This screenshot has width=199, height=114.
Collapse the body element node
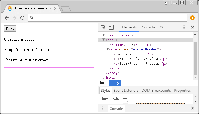point(104,40)
